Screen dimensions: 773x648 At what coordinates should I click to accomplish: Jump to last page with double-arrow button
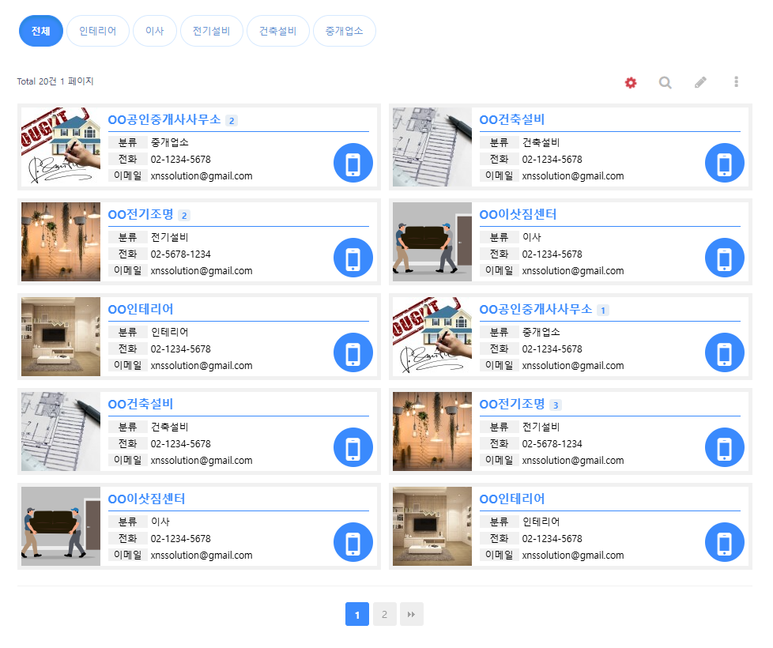pos(411,614)
